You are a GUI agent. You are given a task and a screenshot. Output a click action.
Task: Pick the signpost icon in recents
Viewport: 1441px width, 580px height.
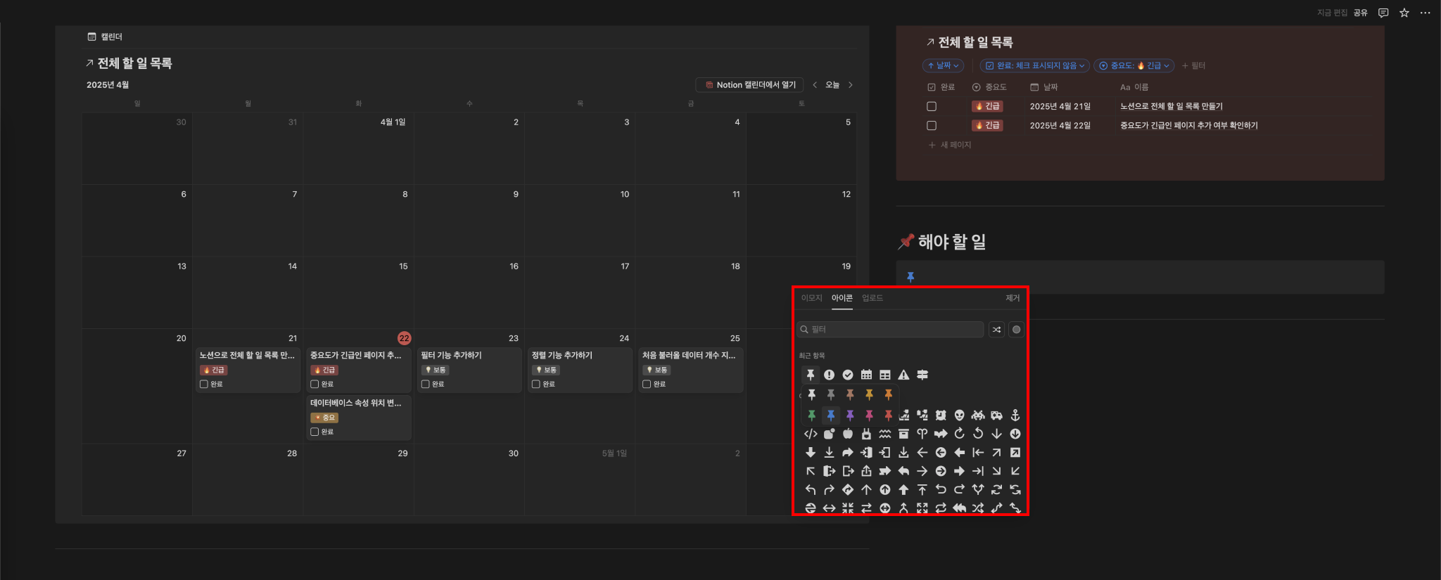click(922, 375)
